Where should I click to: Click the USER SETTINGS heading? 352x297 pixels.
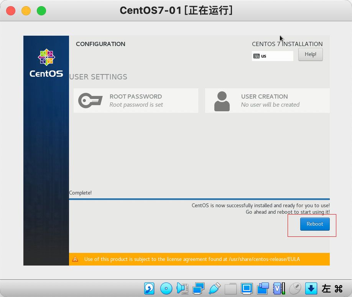tap(98, 77)
